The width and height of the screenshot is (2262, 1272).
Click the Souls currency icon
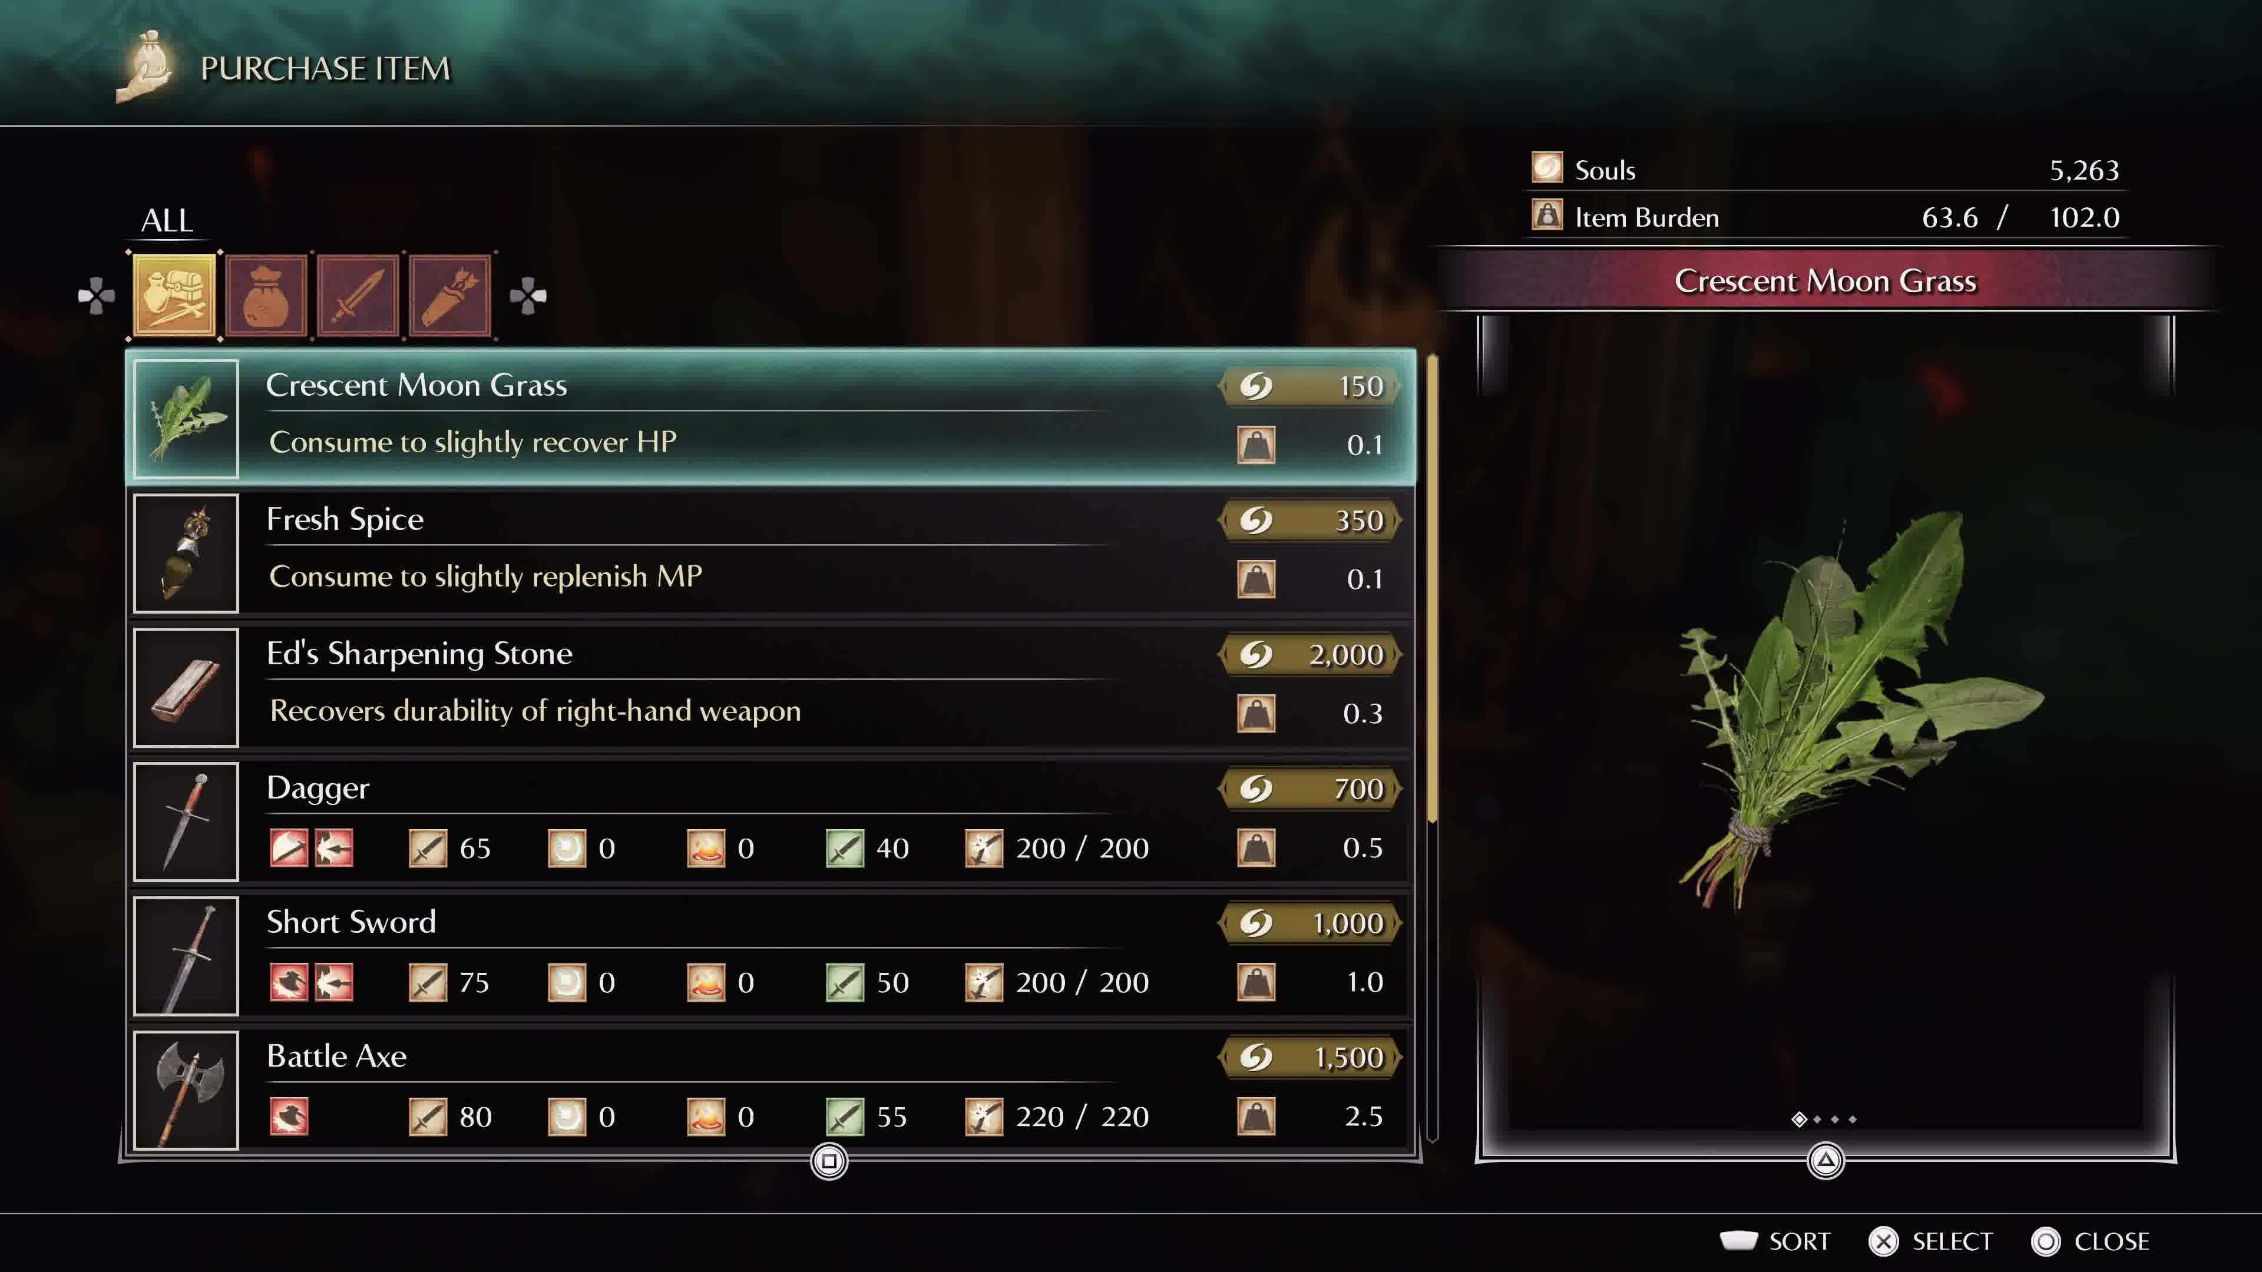point(1547,168)
